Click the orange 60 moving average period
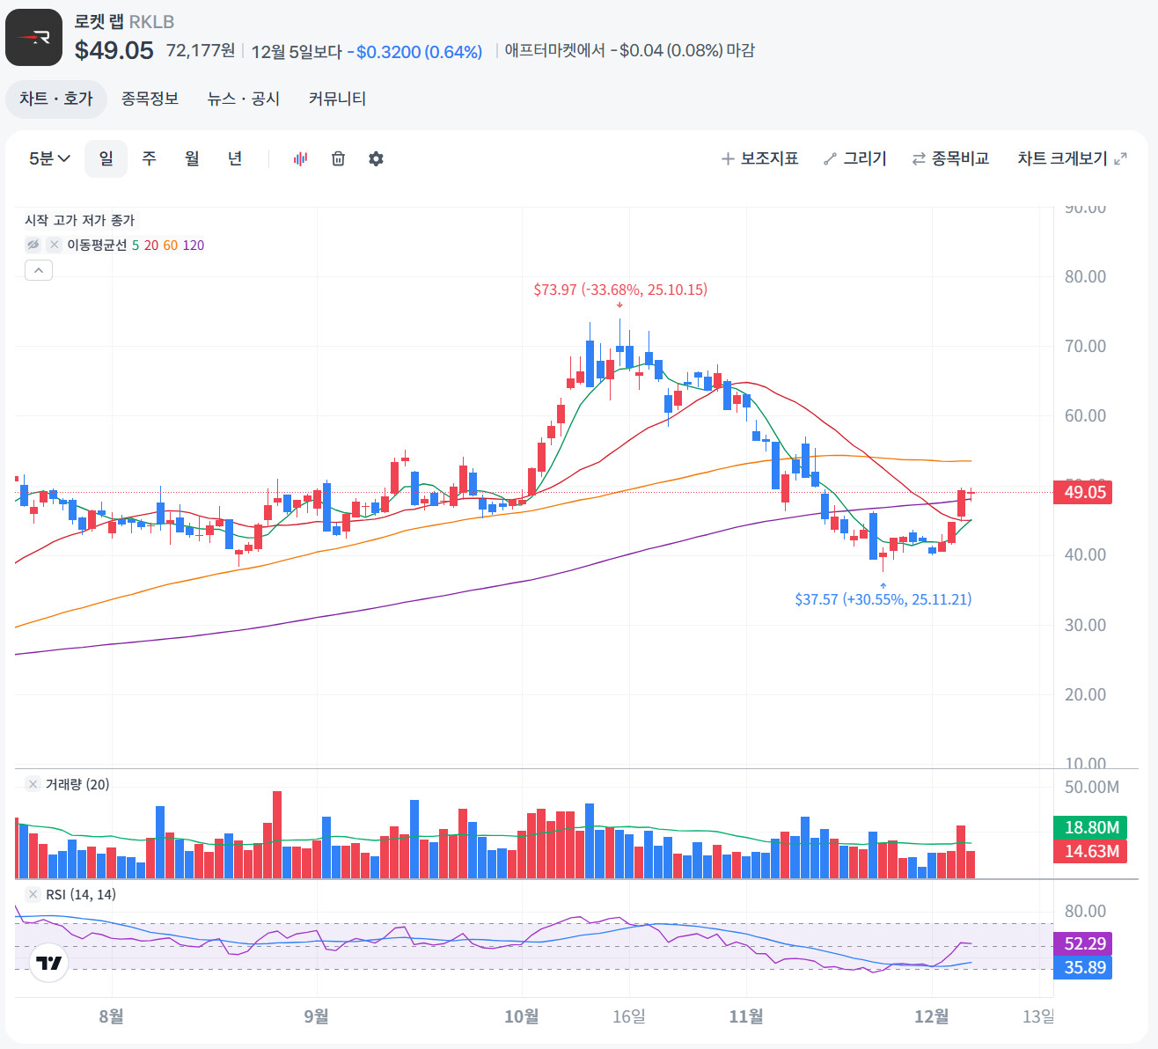This screenshot has width=1158, height=1049. 171,245
